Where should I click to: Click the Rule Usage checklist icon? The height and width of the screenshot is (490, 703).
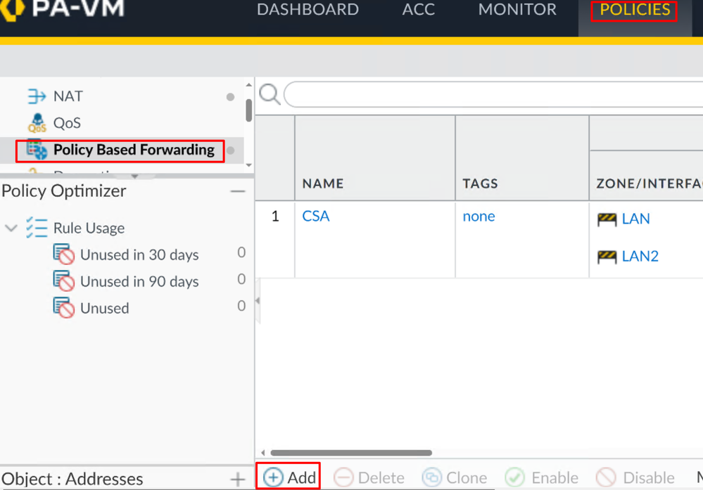point(37,228)
